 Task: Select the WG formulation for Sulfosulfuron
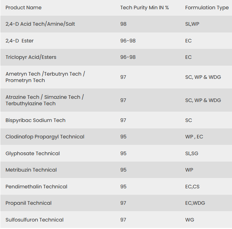click(189, 220)
